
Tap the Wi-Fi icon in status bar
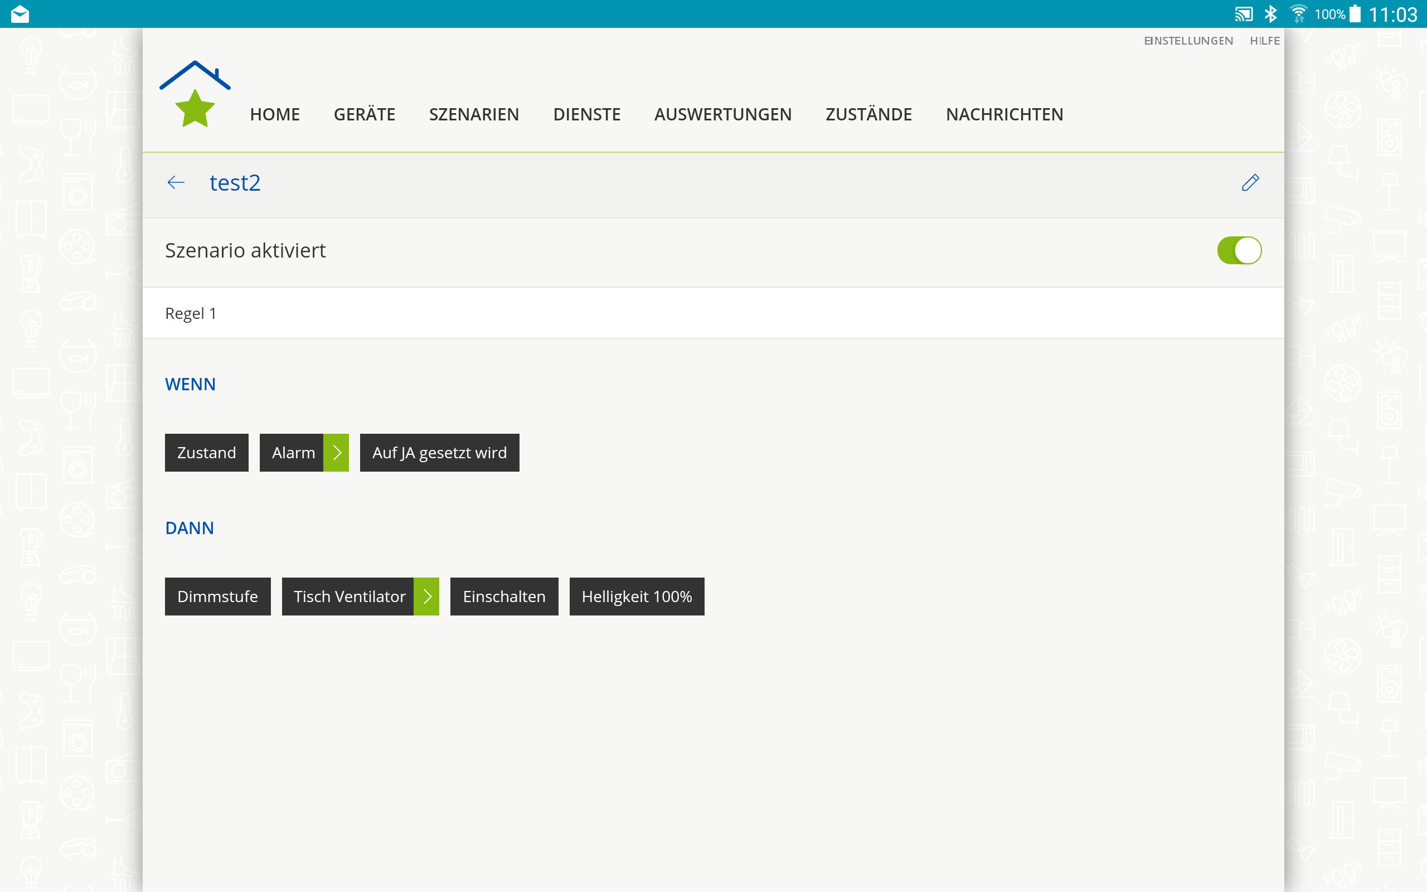pos(1297,14)
